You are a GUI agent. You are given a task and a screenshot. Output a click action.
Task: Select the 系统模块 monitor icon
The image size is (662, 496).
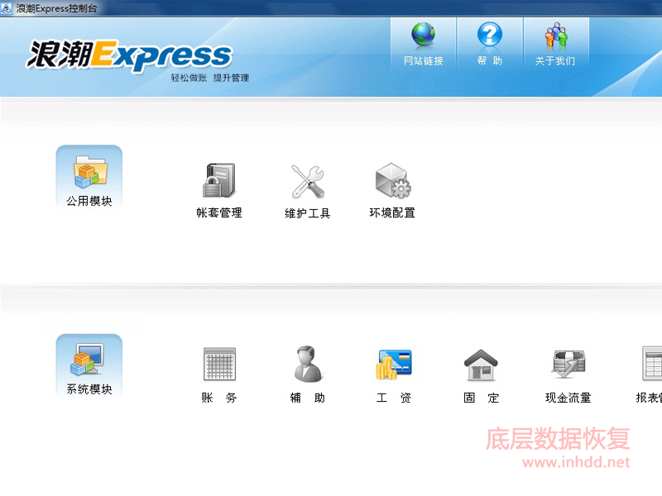point(88,360)
